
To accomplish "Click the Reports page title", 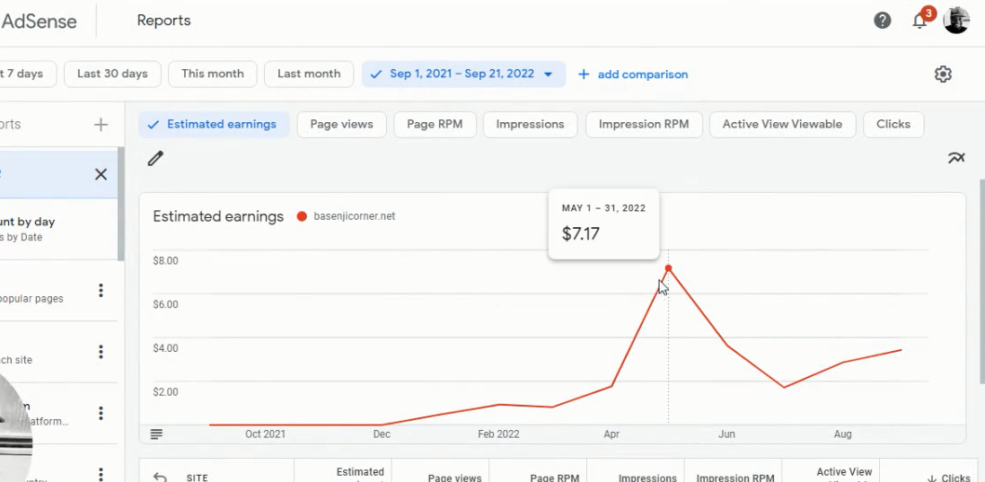I will click(164, 21).
